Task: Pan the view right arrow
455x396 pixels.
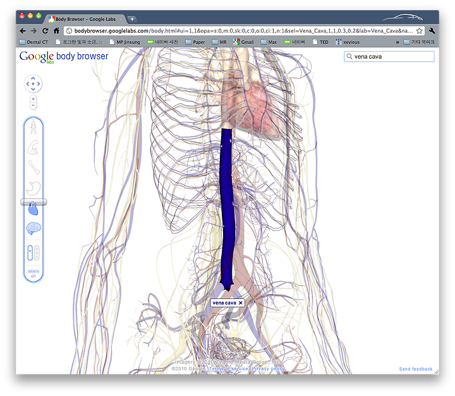Action: point(39,83)
